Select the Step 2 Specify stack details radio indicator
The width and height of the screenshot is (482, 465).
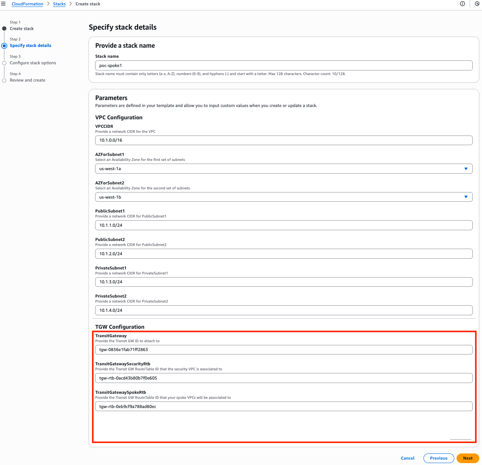(x=4, y=46)
